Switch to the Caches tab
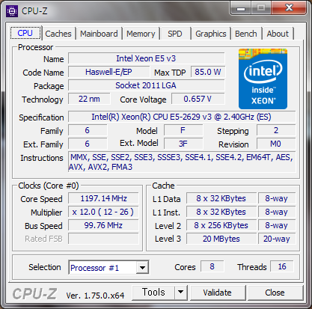The image size is (312, 309). pyautogui.click(x=58, y=34)
